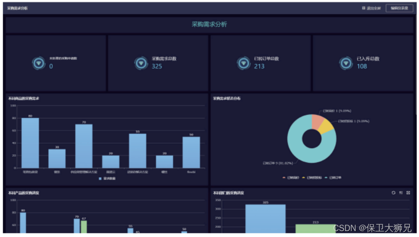Click the 编辑仪表盘 edit dashboard button
Image resolution: width=419 pixels, height=237 pixels.
click(x=399, y=8)
